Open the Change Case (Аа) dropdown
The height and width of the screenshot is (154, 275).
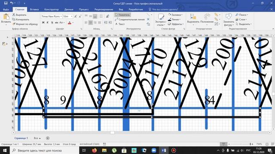click(62, 23)
